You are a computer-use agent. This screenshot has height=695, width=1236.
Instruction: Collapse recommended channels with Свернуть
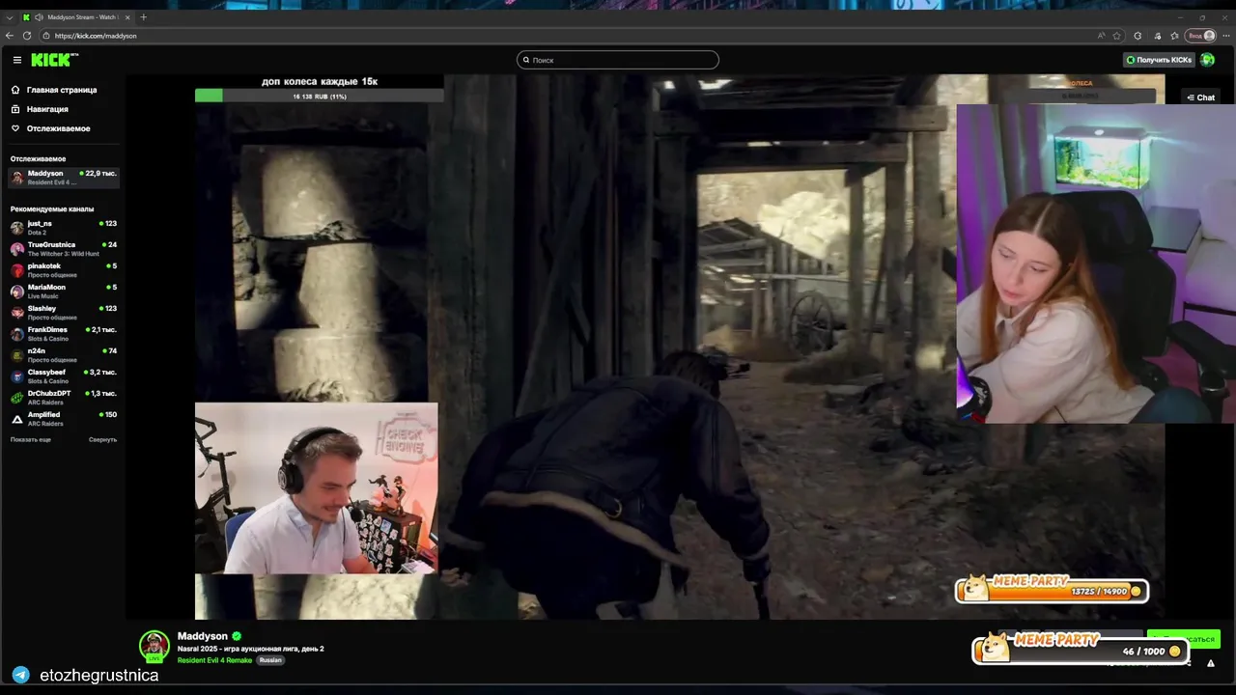[x=102, y=439]
